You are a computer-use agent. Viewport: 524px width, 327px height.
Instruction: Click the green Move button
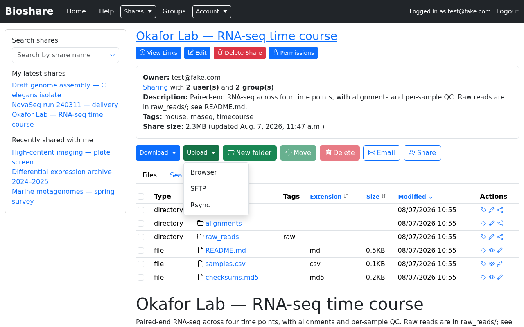(x=298, y=153)
